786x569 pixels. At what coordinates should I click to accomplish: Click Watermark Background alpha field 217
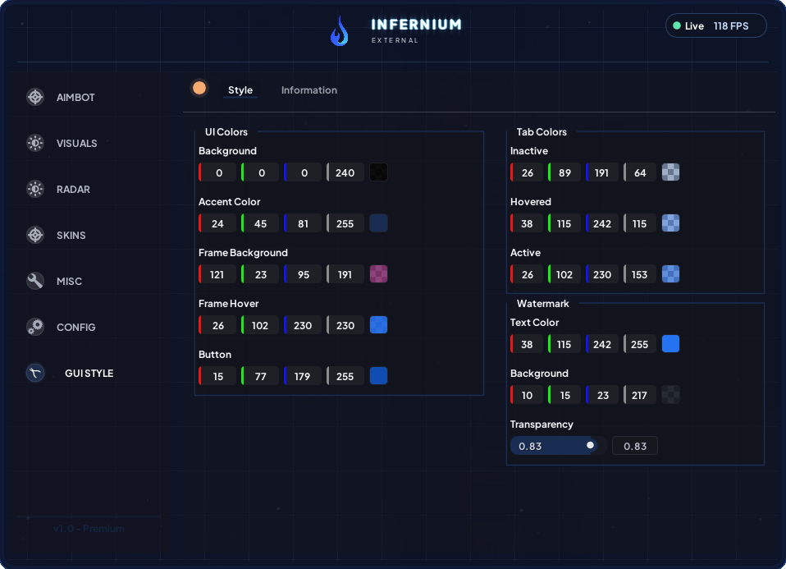[640, 396]
